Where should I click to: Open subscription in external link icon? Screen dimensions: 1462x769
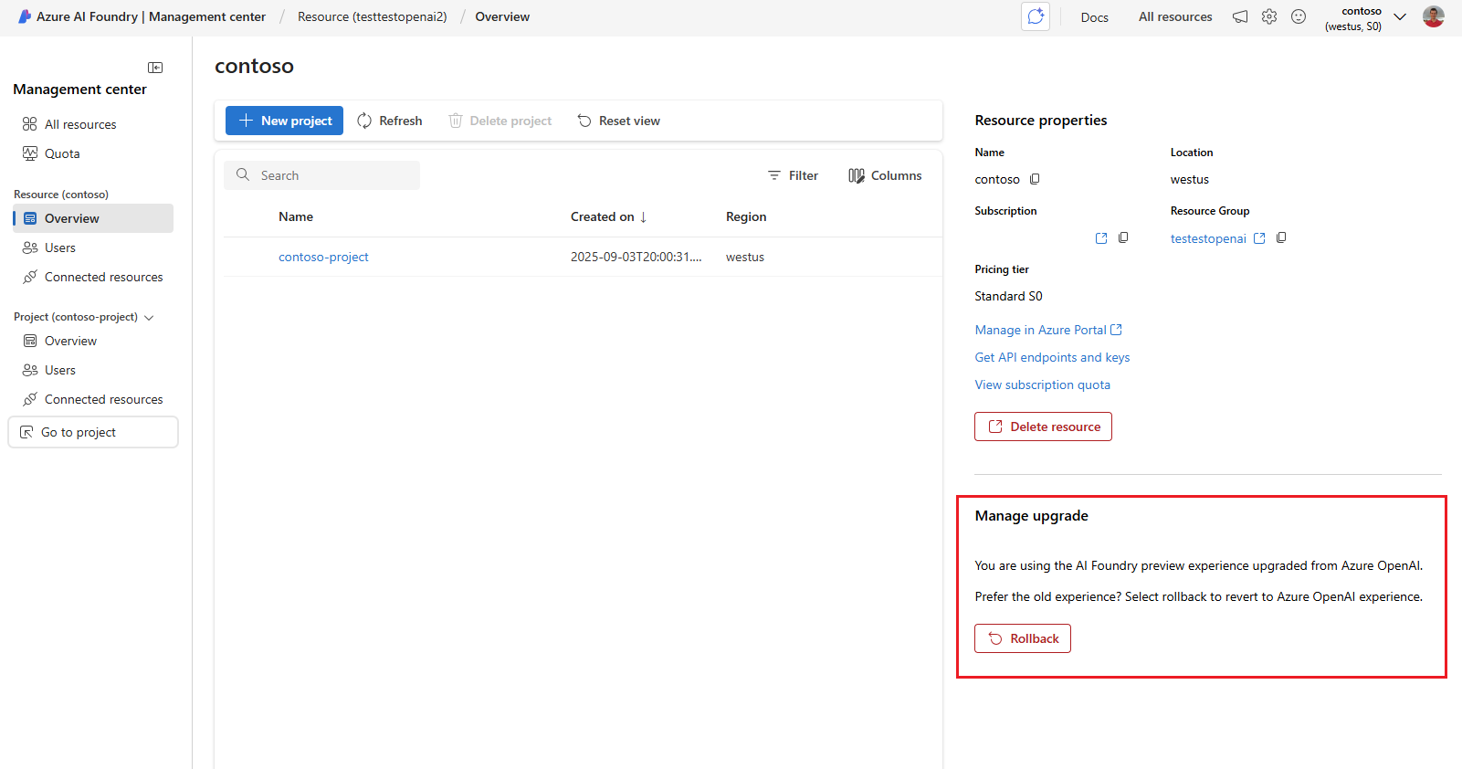(x=1101, y=238)
